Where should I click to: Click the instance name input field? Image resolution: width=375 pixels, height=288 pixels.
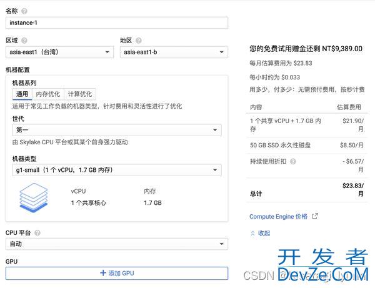(117, 23)
